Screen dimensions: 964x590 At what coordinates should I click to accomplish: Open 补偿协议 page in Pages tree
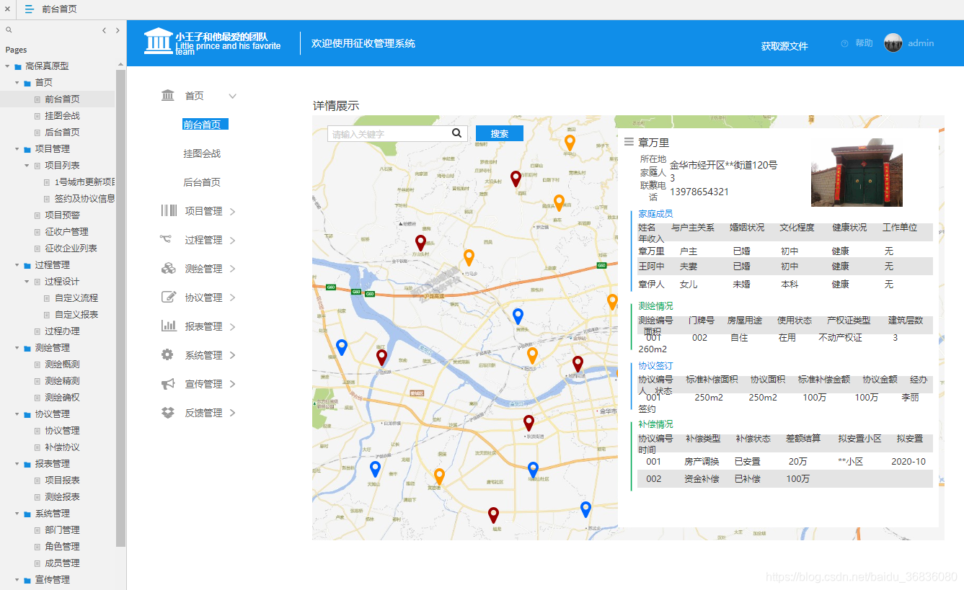coord(62,447)
